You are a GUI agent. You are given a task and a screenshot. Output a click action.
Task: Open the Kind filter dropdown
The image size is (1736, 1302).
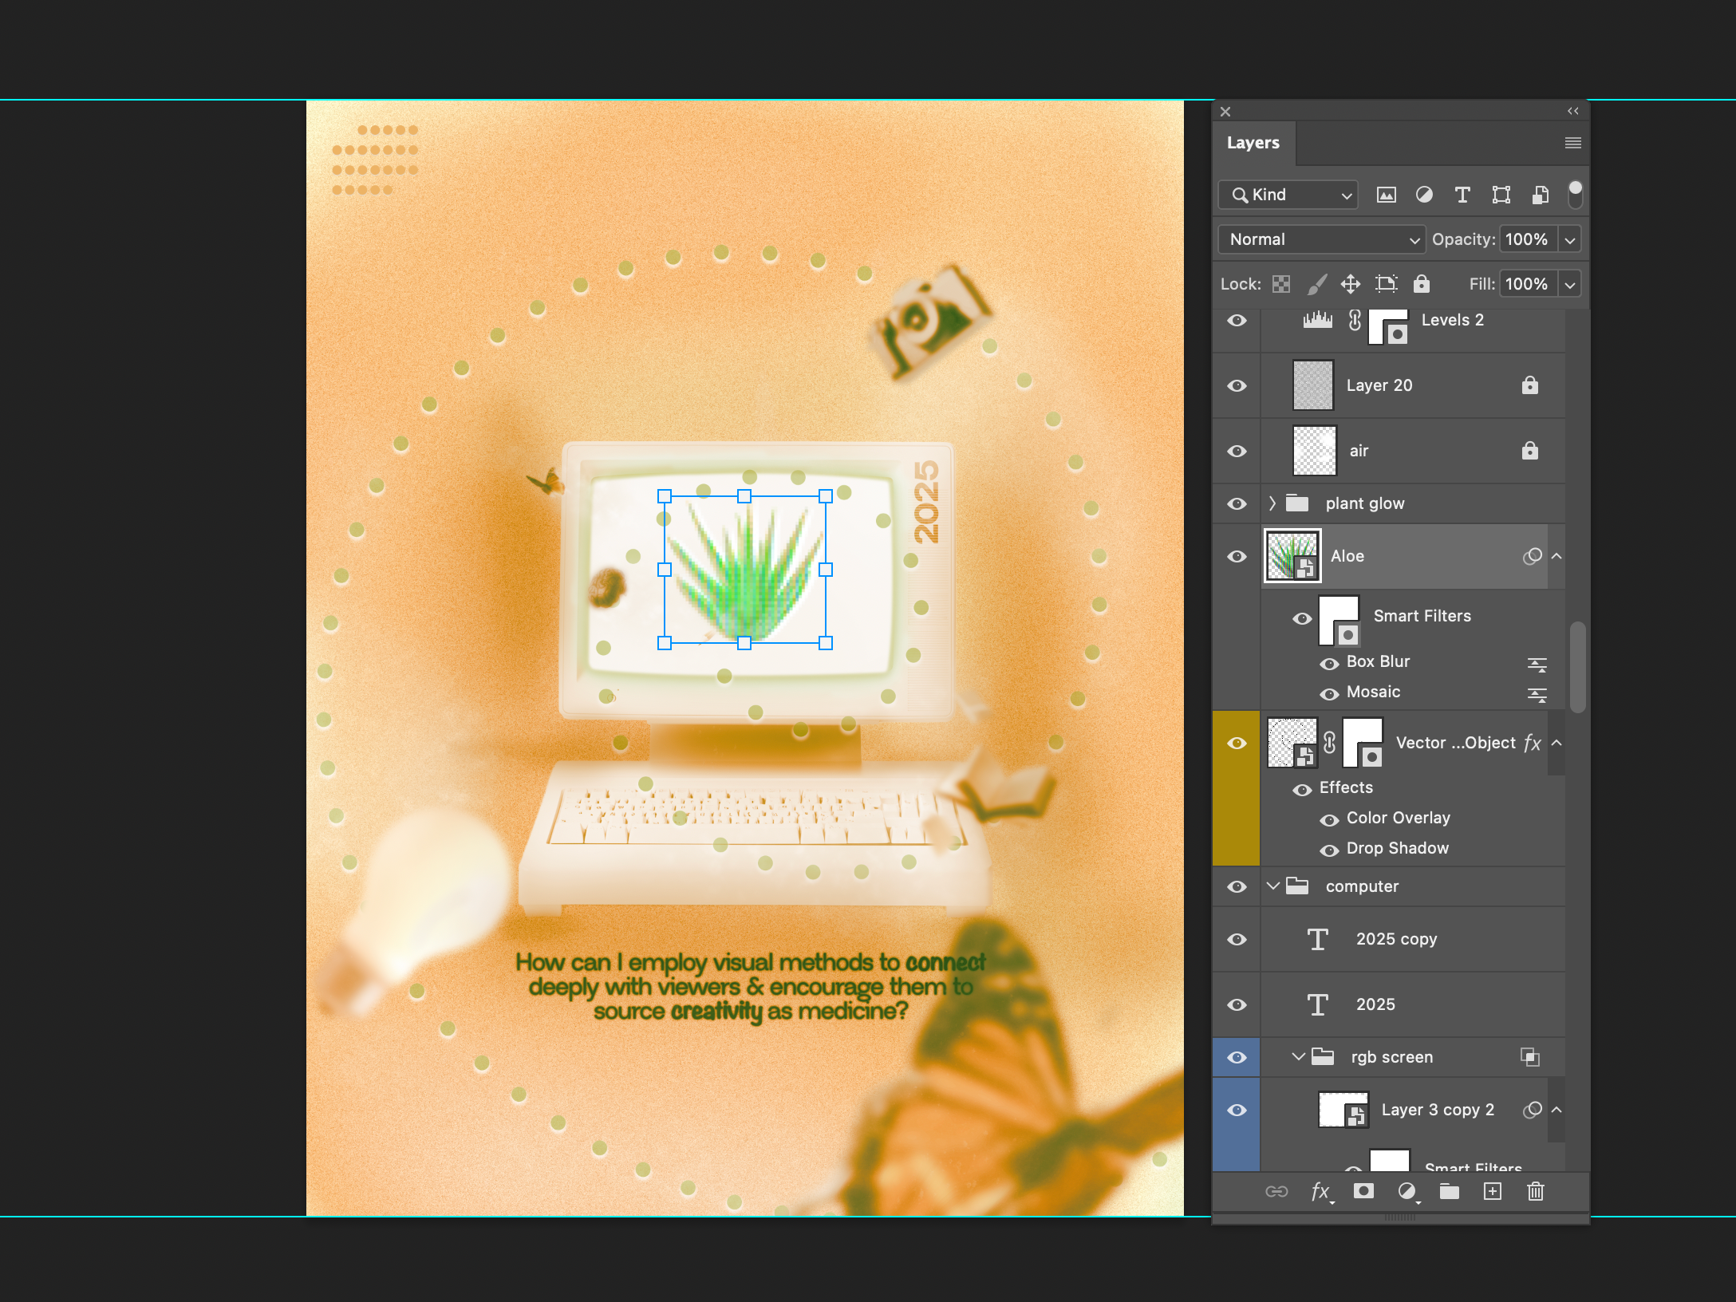tap(1288, 195)
